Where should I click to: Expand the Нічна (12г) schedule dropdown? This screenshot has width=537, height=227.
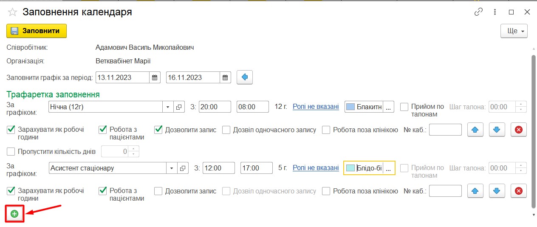coord(168,107)
